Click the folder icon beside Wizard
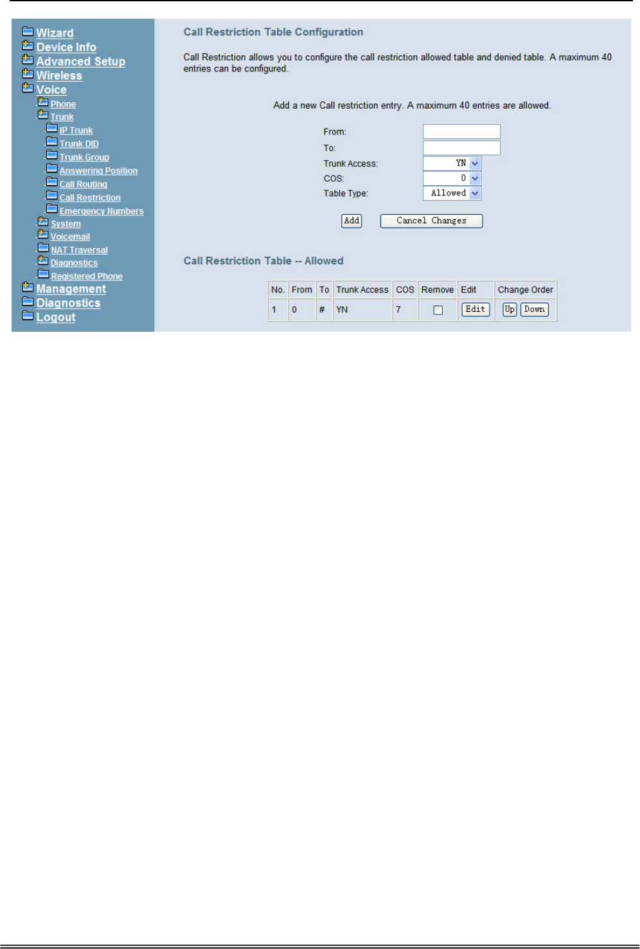The width and height of the screenshot is (640, 949). 28,31
